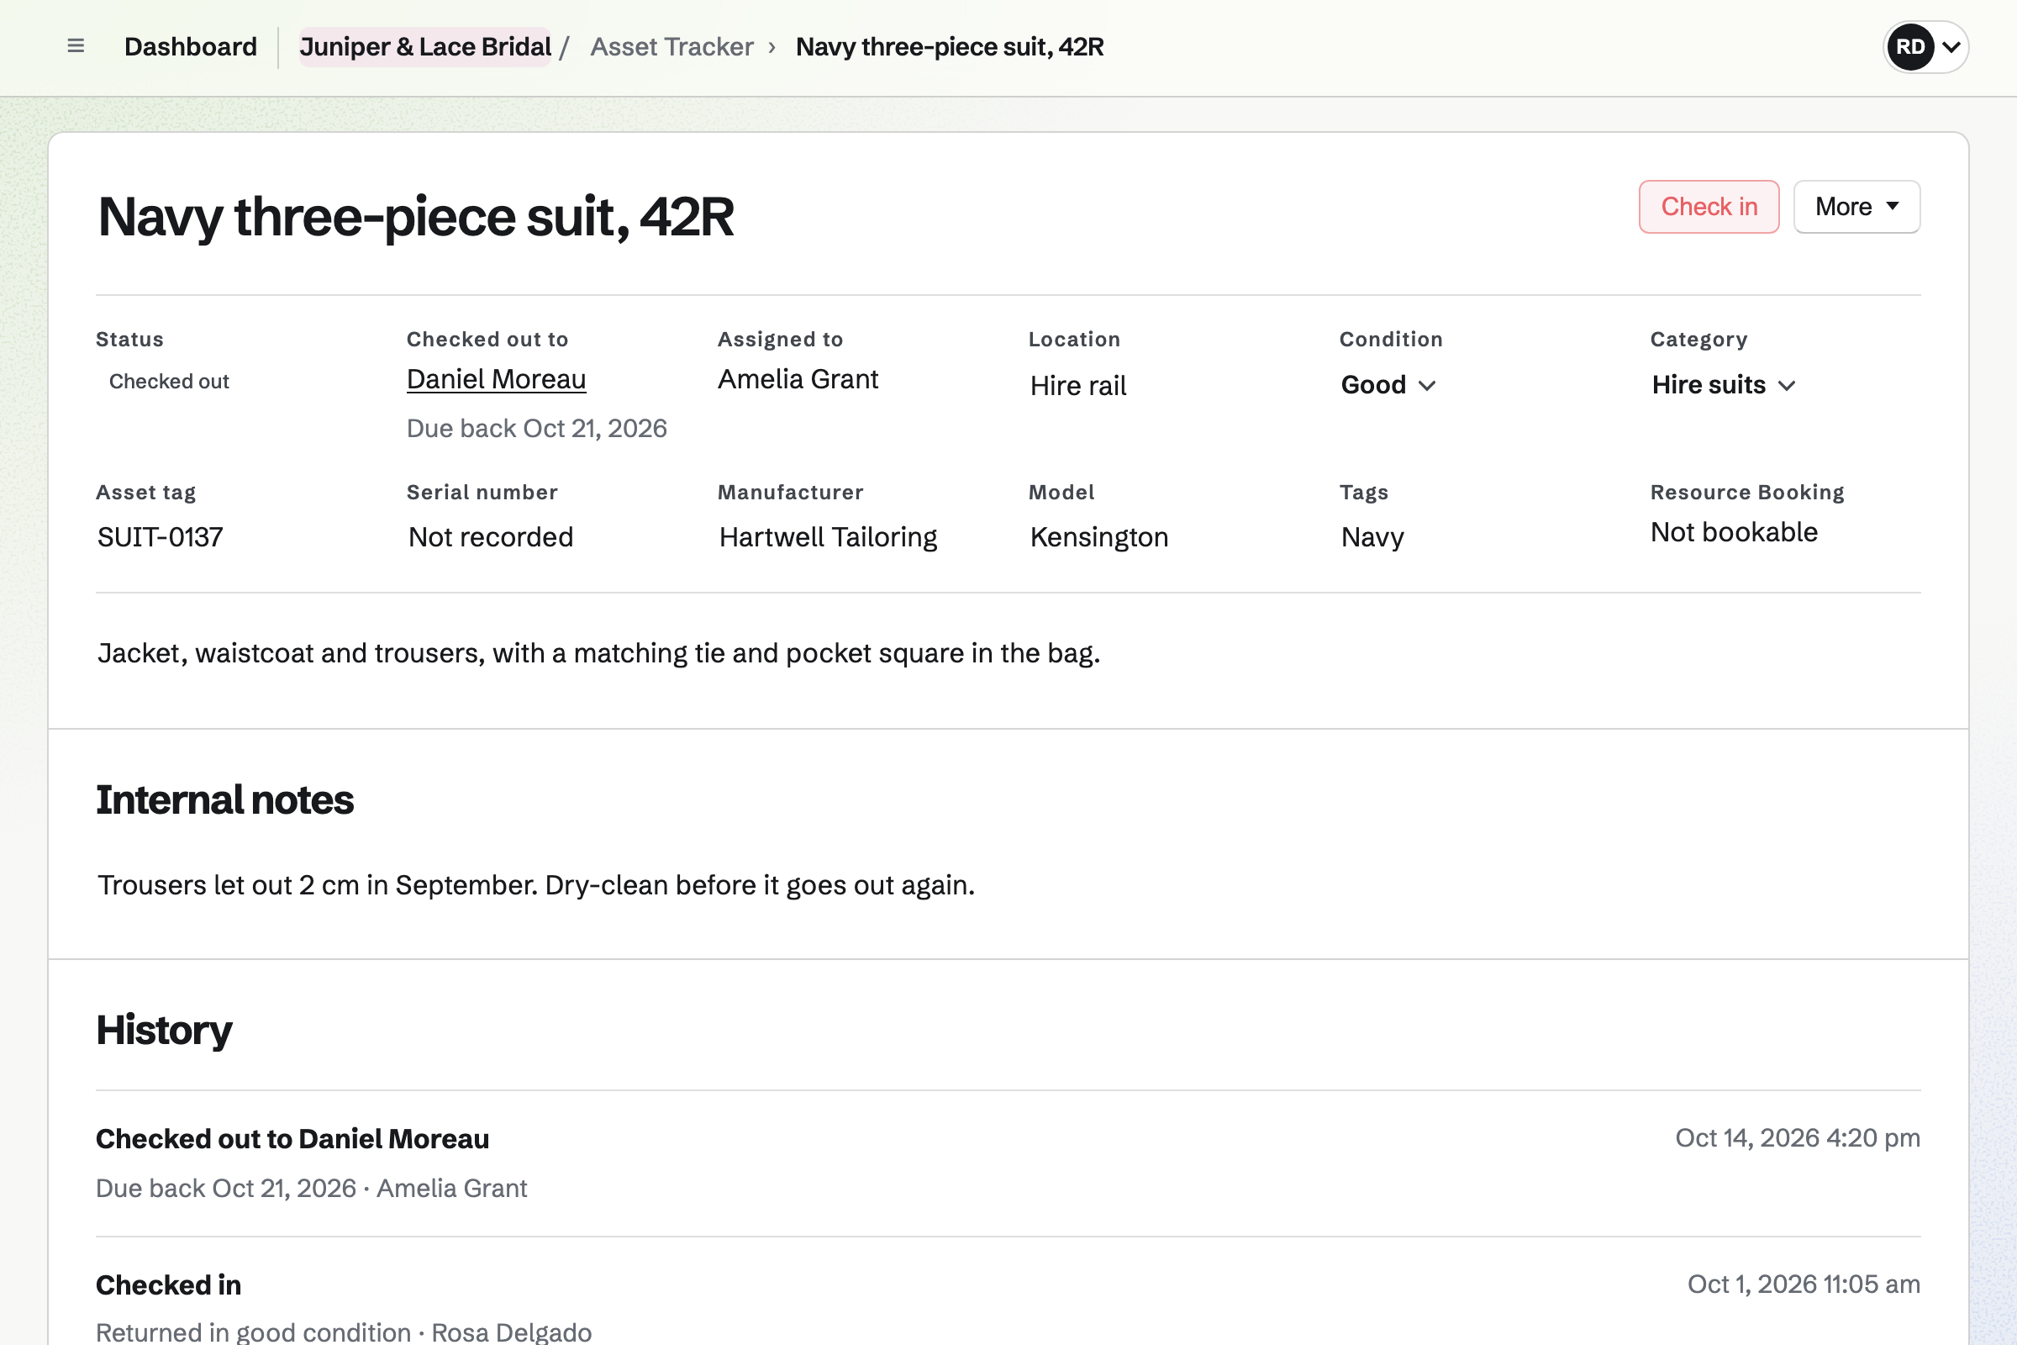
Task: Open the More actions dropdown
Action: 1856,207
